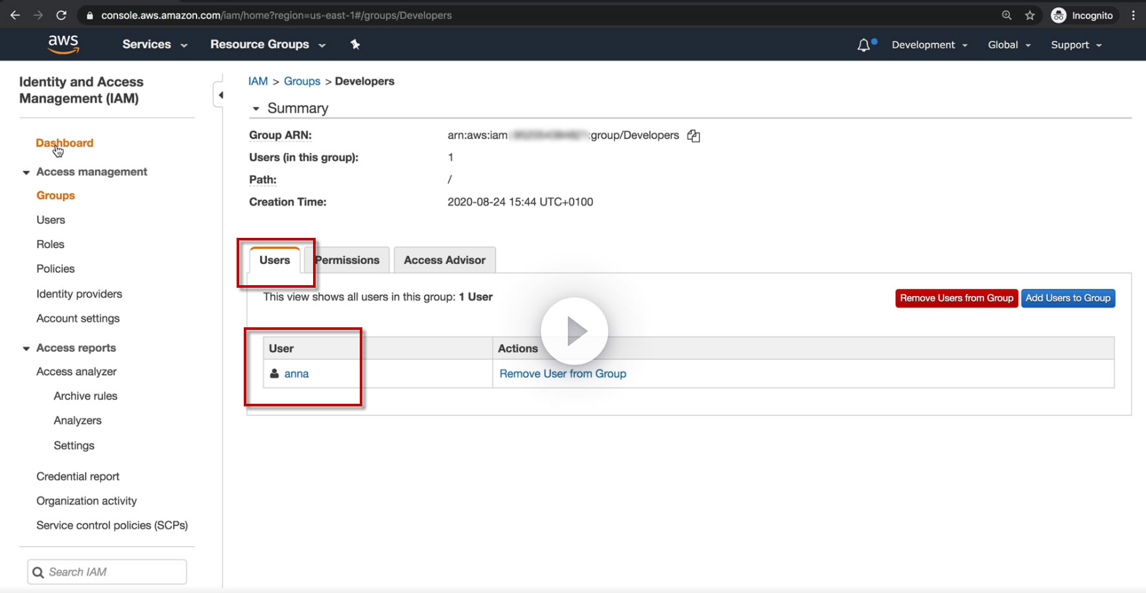Screen dimensions: 1146x593
Task: Open the notifications bell
Action: (864, 45)
